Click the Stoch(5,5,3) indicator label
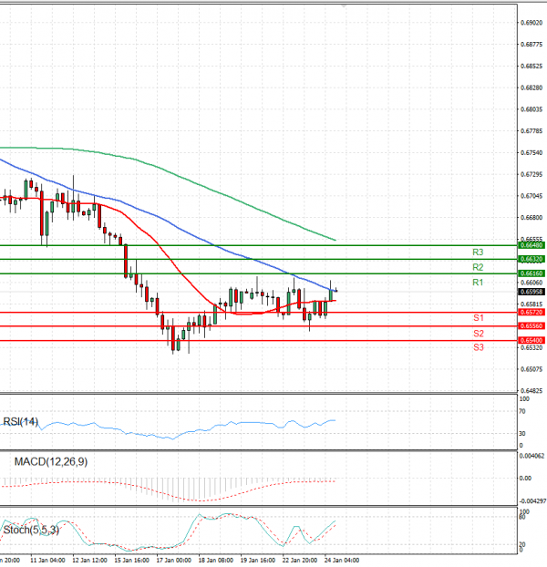This screenshot has width=547, height=567. pos(31,531)
